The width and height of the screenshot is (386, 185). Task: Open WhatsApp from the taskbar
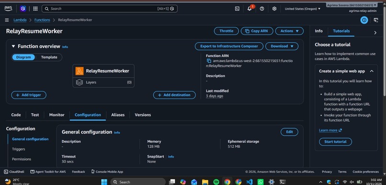click(x=261, y=182)
